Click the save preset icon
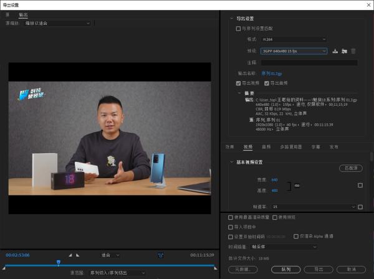Screen dimensions: 374x279 click(335, 51)
